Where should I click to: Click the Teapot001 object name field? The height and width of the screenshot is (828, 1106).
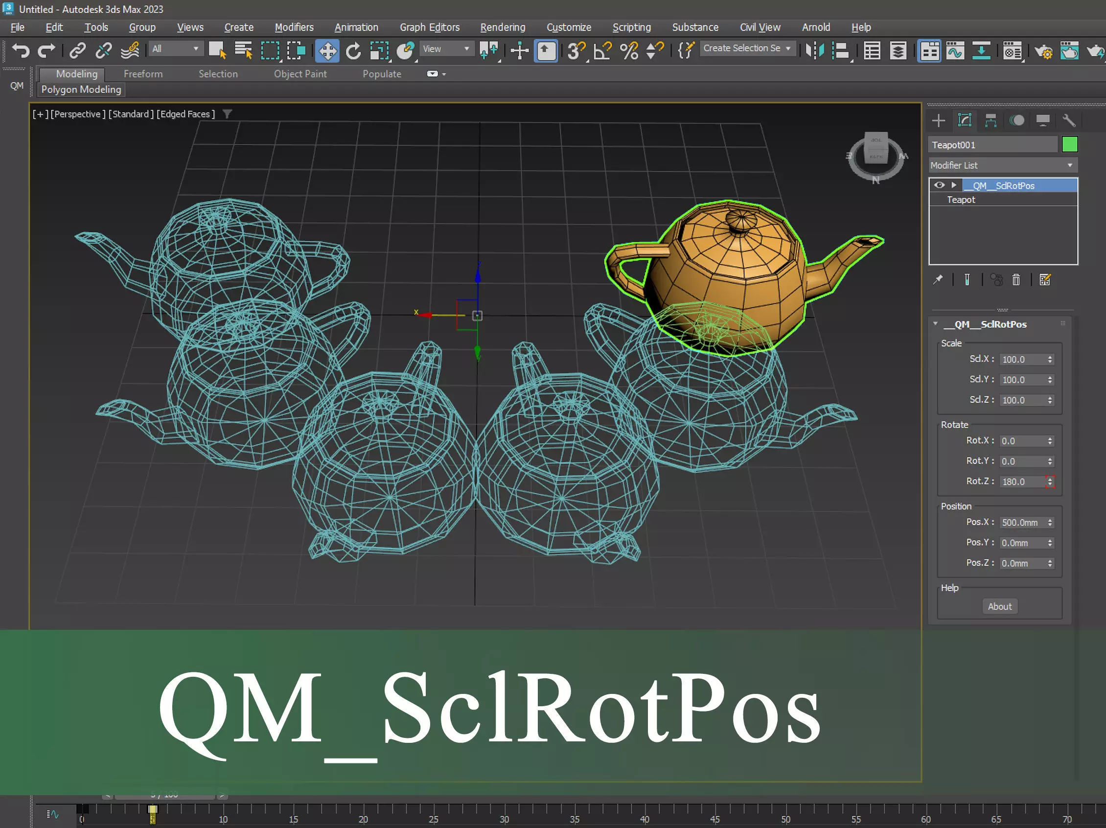[x=992, y=144]
